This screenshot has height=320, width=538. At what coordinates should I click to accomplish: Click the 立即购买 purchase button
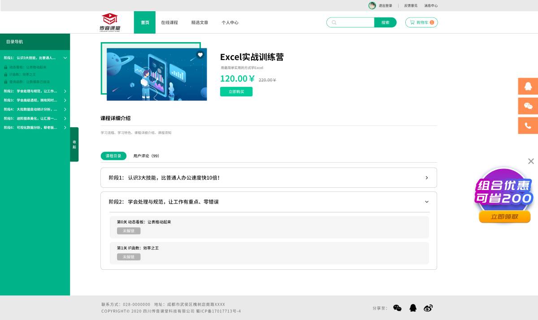(236, 91)
